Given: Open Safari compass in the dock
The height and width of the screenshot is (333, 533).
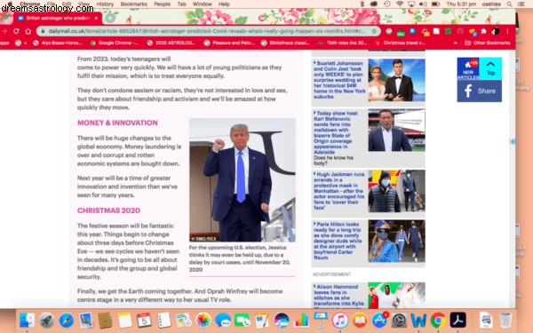Looking at the screenshot, I should [x=67, y=321].
